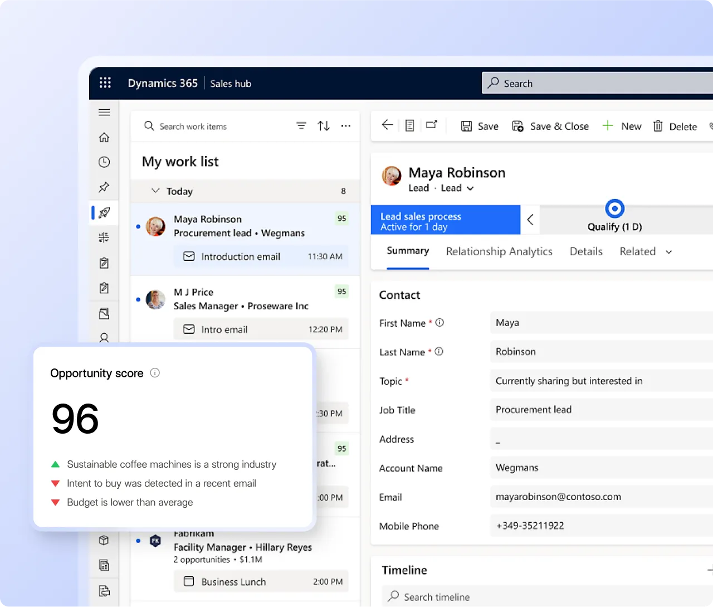Click Maya Robinson's avatar in the record header
This screenshot has width=713, height=607.
(392, 176)
